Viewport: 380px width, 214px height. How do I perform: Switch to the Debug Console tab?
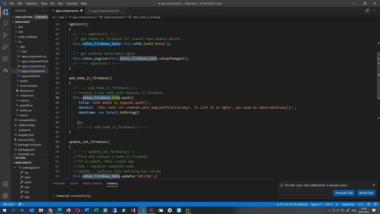click(x=93, y=184)
